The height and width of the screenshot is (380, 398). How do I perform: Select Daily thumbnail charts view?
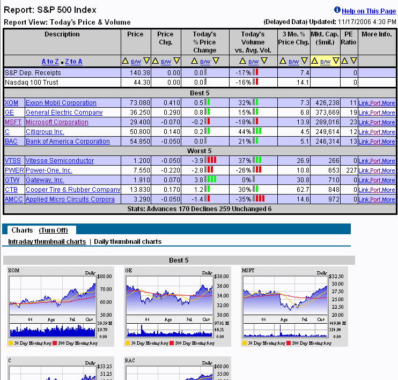pyautogui.click(x=128, y=242)
